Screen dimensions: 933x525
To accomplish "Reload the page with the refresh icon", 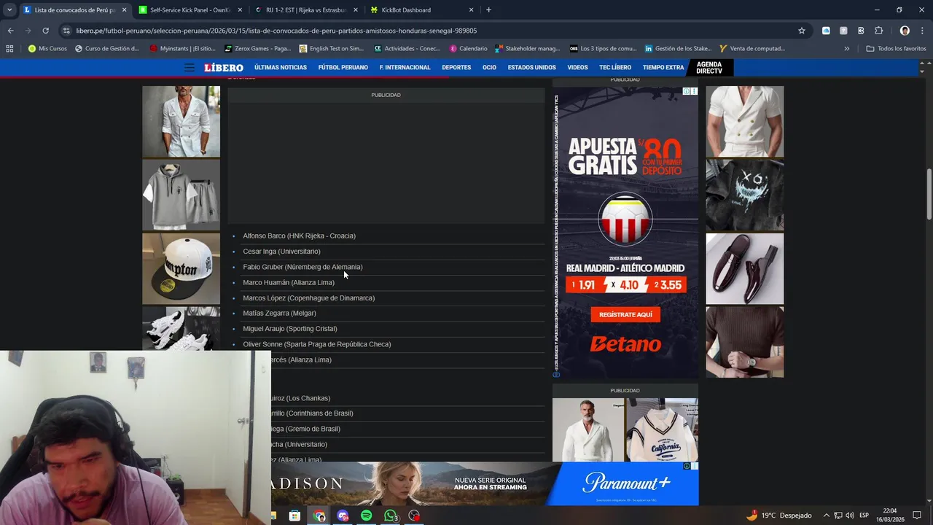I will coord(45,31).
